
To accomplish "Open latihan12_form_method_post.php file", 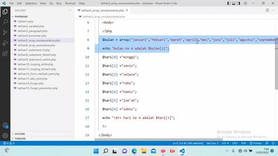I will point(39,74).
